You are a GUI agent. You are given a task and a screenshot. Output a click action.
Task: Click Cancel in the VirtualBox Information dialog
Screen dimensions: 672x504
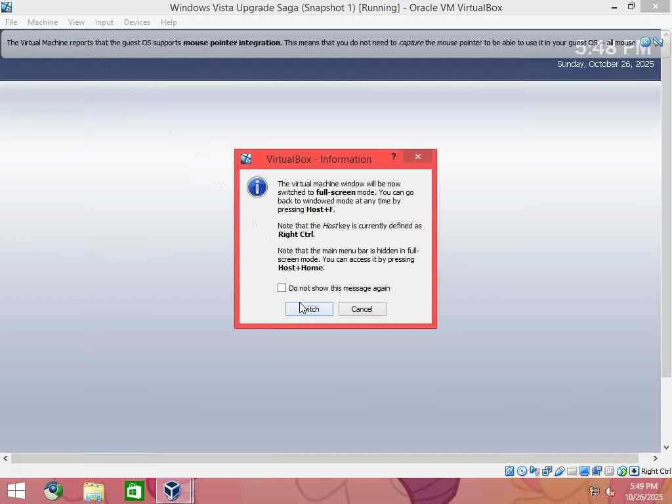pos(362,309)
